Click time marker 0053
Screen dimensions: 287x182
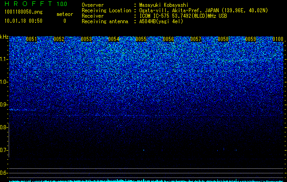coord(86,39)
